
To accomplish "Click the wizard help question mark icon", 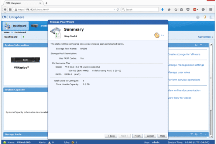I will click(x=157, y=35).
